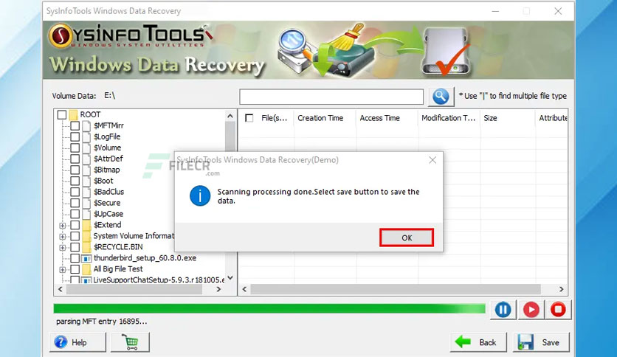Focus the file type search field
Screen dimensions: 617x357
pos(331,97)
